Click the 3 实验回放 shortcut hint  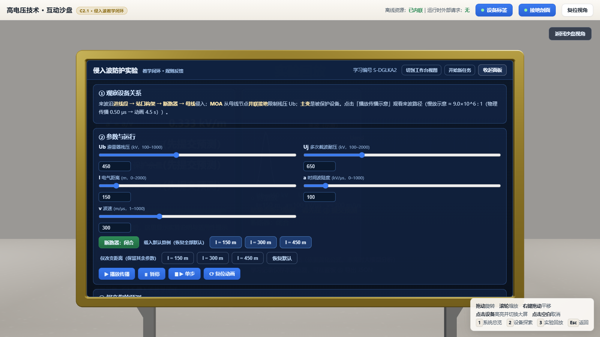[550, 322]
